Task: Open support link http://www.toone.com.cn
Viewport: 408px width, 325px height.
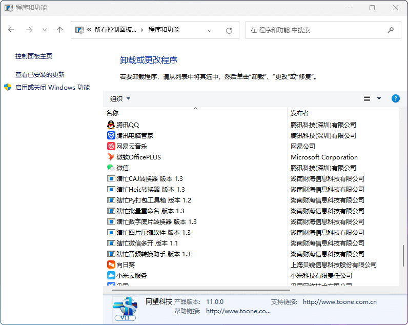Action: tap(339, 302)
